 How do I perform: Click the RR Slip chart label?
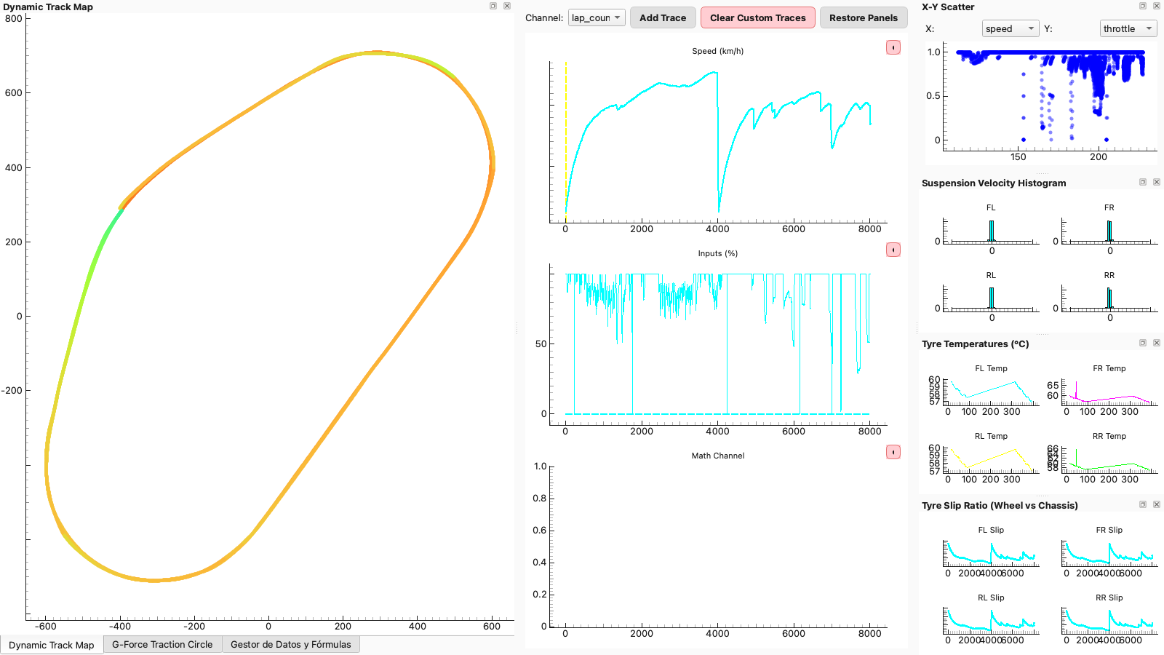pyautogui.click(x=1109, y=598)
